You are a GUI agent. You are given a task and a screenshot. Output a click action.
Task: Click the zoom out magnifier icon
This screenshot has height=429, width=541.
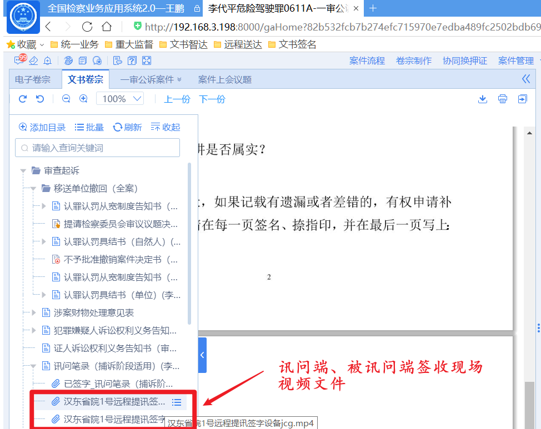(66, 99)
